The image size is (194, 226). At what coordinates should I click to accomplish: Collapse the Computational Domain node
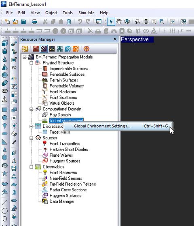pyautogui.click(x=31, y=109)
